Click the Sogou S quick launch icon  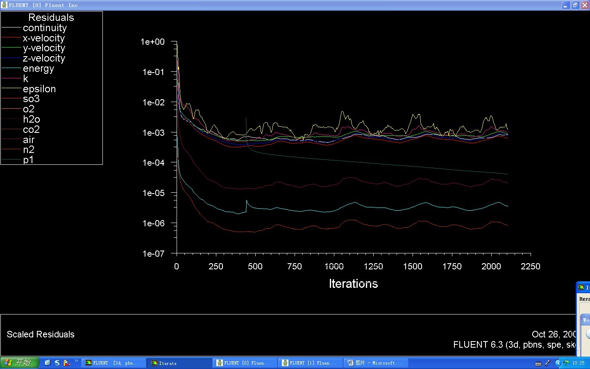pyautogui.click(x=57, y=363)
